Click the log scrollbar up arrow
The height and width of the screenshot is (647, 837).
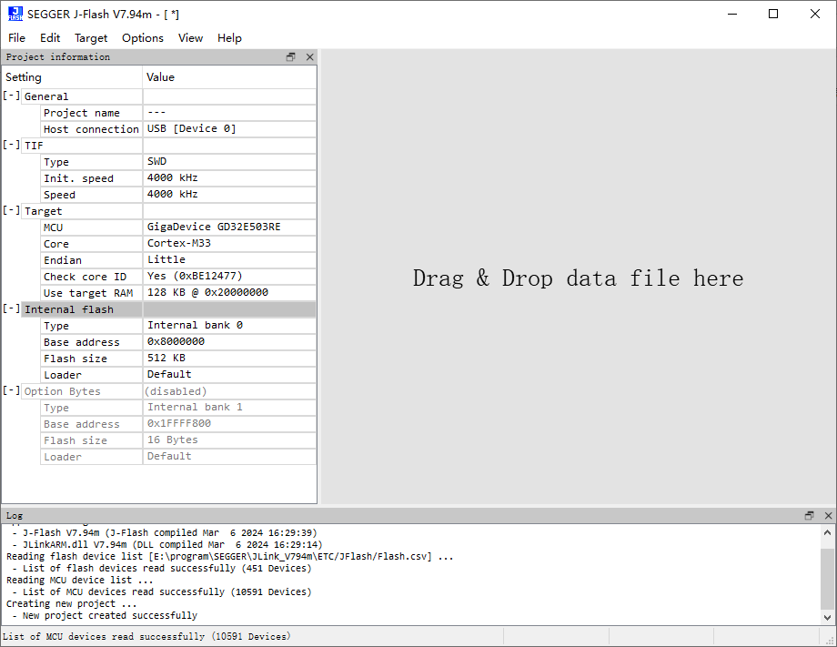click(x=827, y=532)
